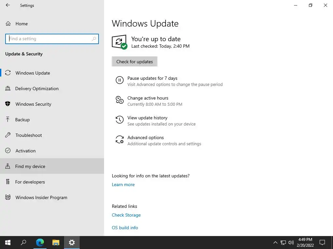This screenshot has width=333, height=249.
Task: Open the Windows Security section
Action: click(x=52, y=104)
